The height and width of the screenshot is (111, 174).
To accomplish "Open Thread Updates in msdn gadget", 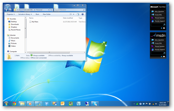I will [x=158, y=46].
